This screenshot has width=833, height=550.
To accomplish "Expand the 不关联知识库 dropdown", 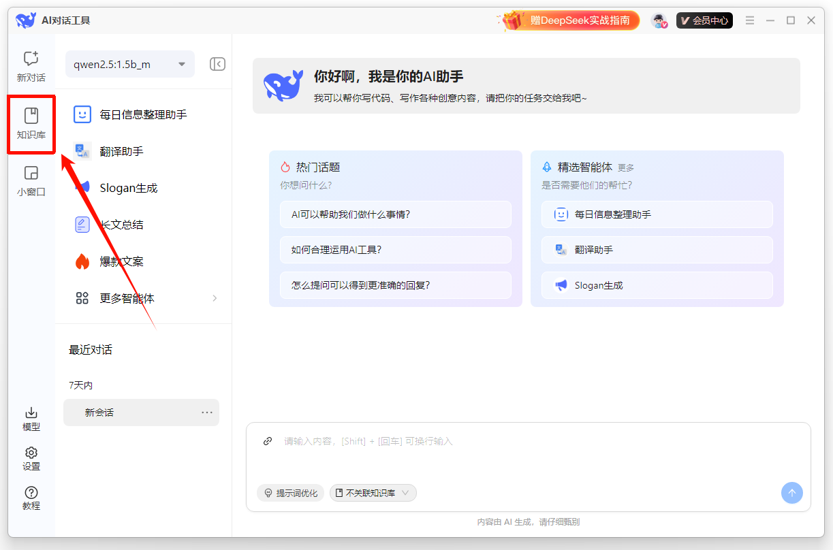I will coord(373,493).
